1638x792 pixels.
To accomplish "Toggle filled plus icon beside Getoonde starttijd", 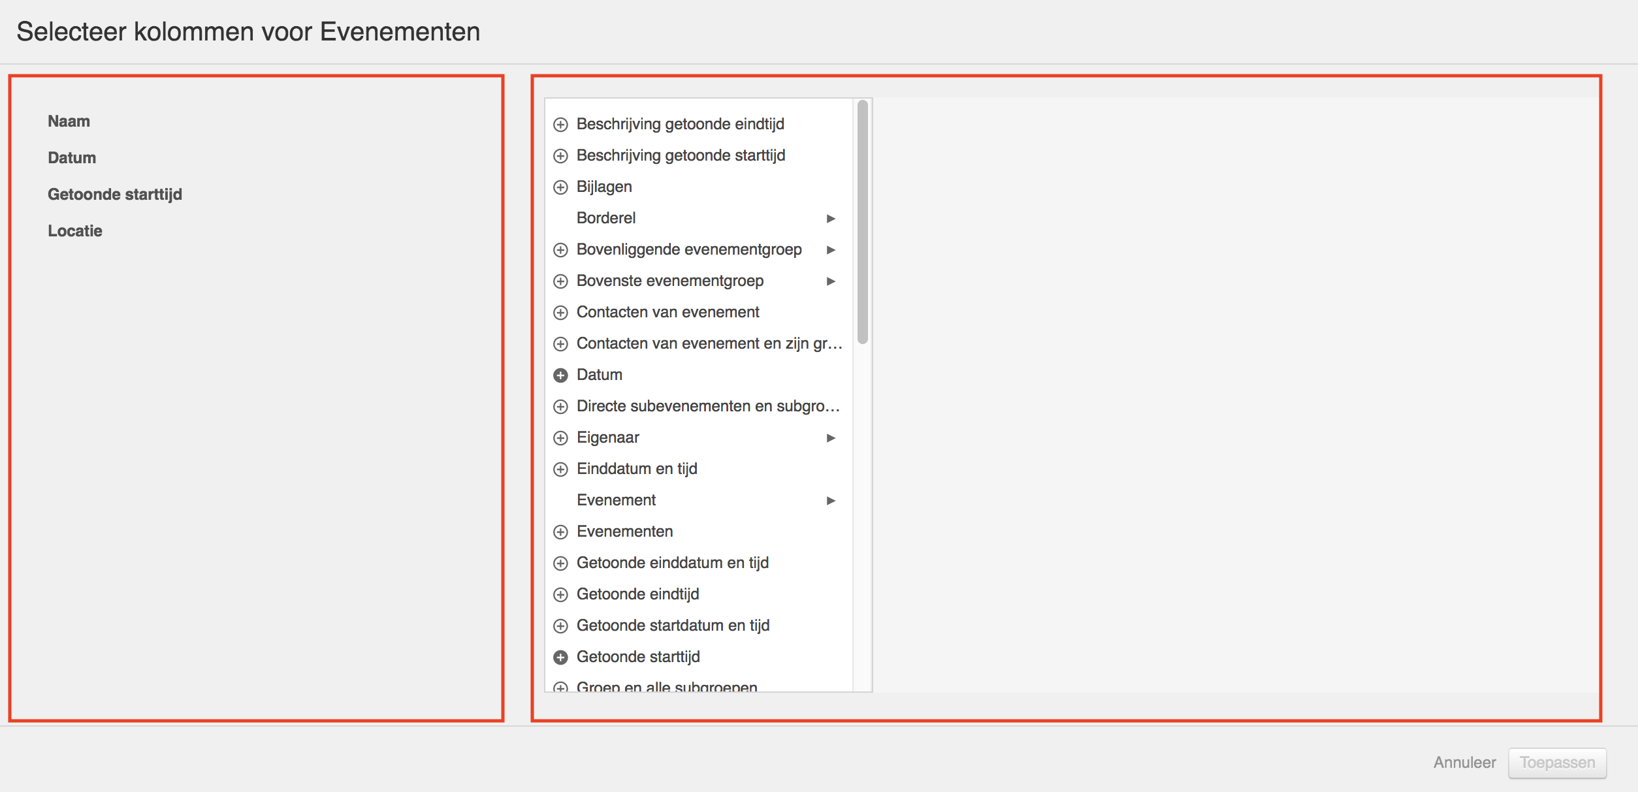I will pyautogui.click(x=560, y=657).
